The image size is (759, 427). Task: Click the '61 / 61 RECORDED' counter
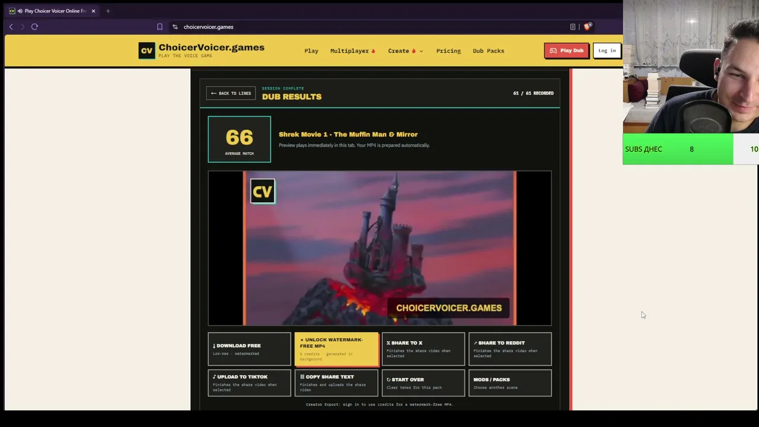[x=533, y=93]
